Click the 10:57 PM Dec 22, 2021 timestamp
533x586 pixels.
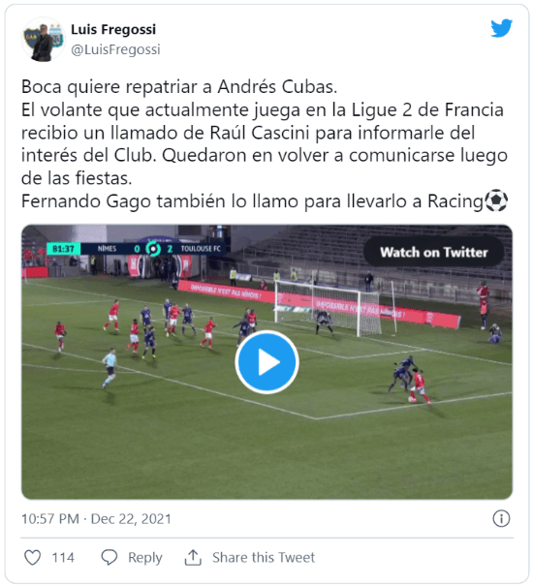pyautogui.click(x=96, y=519)
